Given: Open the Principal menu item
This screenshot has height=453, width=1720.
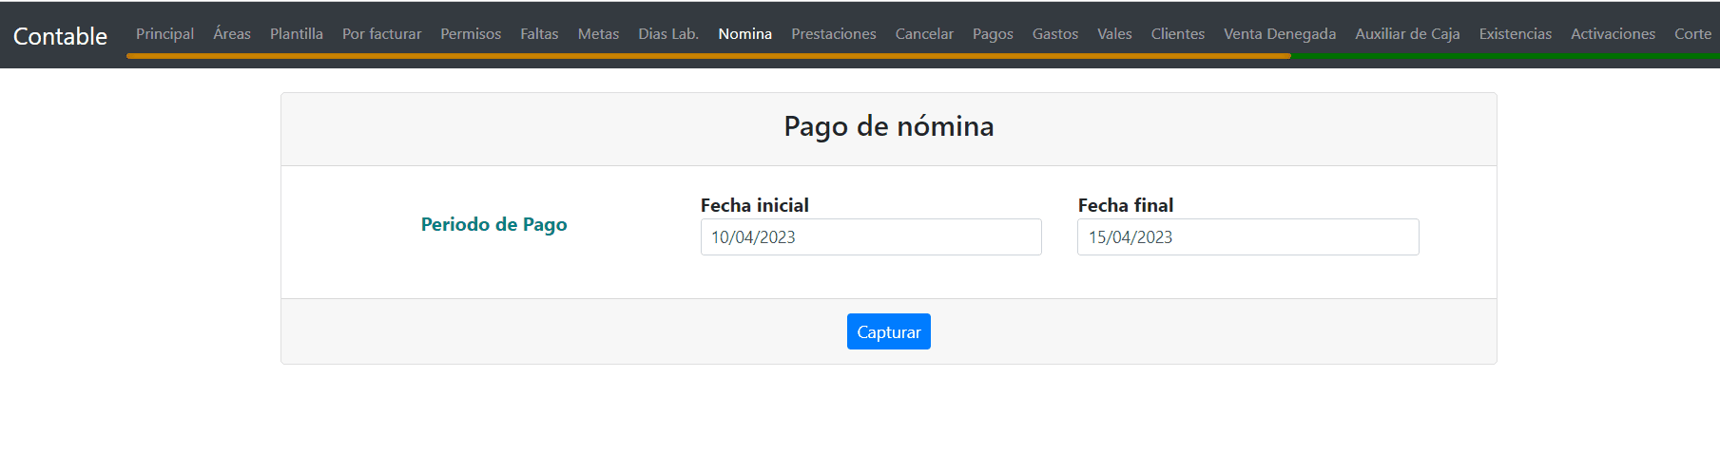Looking at the screenshot, I should click(x=164, y=34).
